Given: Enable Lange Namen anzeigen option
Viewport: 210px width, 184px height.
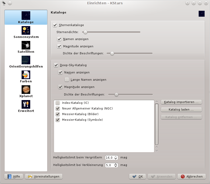Looking at the screenshot, I should [x=67, y=80].
